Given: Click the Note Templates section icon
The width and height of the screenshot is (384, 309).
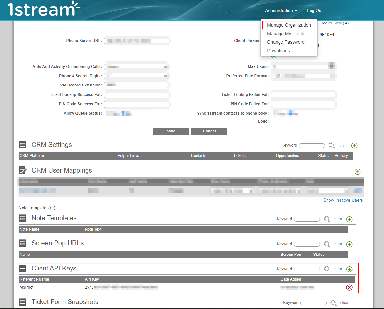Looking at the screenshot, I should tap(23, 218).
